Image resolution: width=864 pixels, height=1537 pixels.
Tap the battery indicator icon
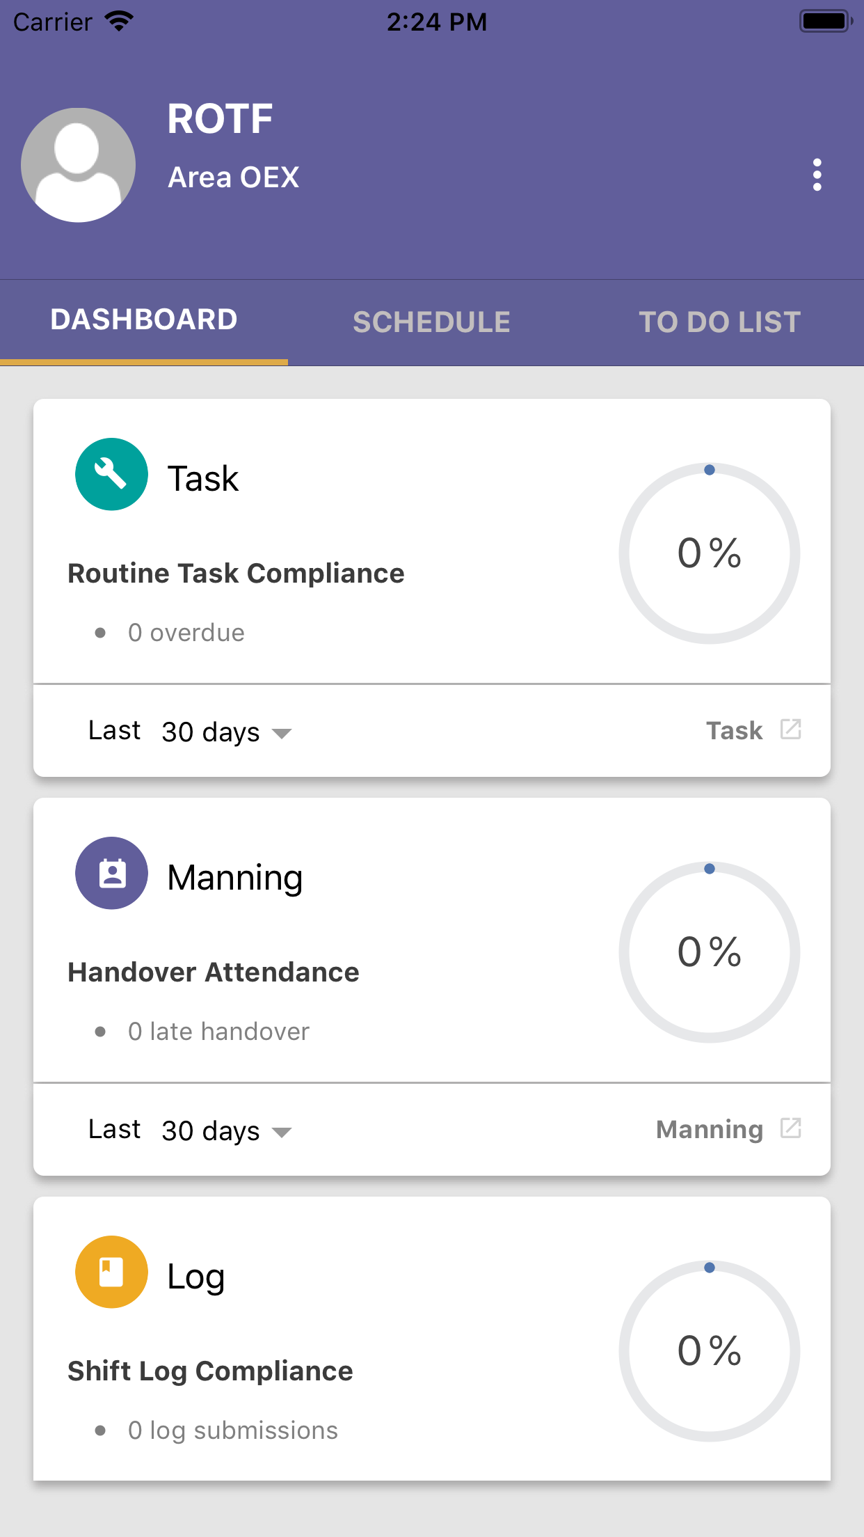826,22
